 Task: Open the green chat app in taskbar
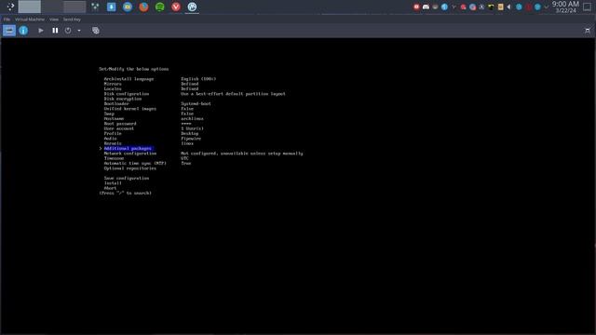click(x=159, y=7)
